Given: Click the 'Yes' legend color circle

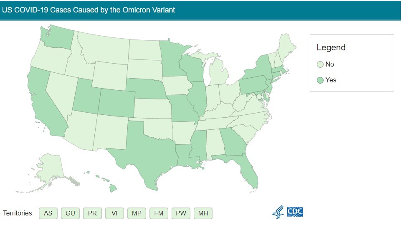Looking at the screenshot, I should tap(320, 80).
